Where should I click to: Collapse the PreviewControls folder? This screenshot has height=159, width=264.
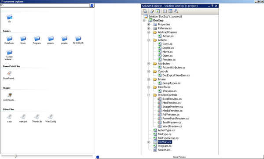(x=149, y=95)
